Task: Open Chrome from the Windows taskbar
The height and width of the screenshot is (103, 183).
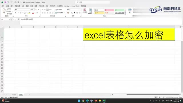Action: pos(83,101)
